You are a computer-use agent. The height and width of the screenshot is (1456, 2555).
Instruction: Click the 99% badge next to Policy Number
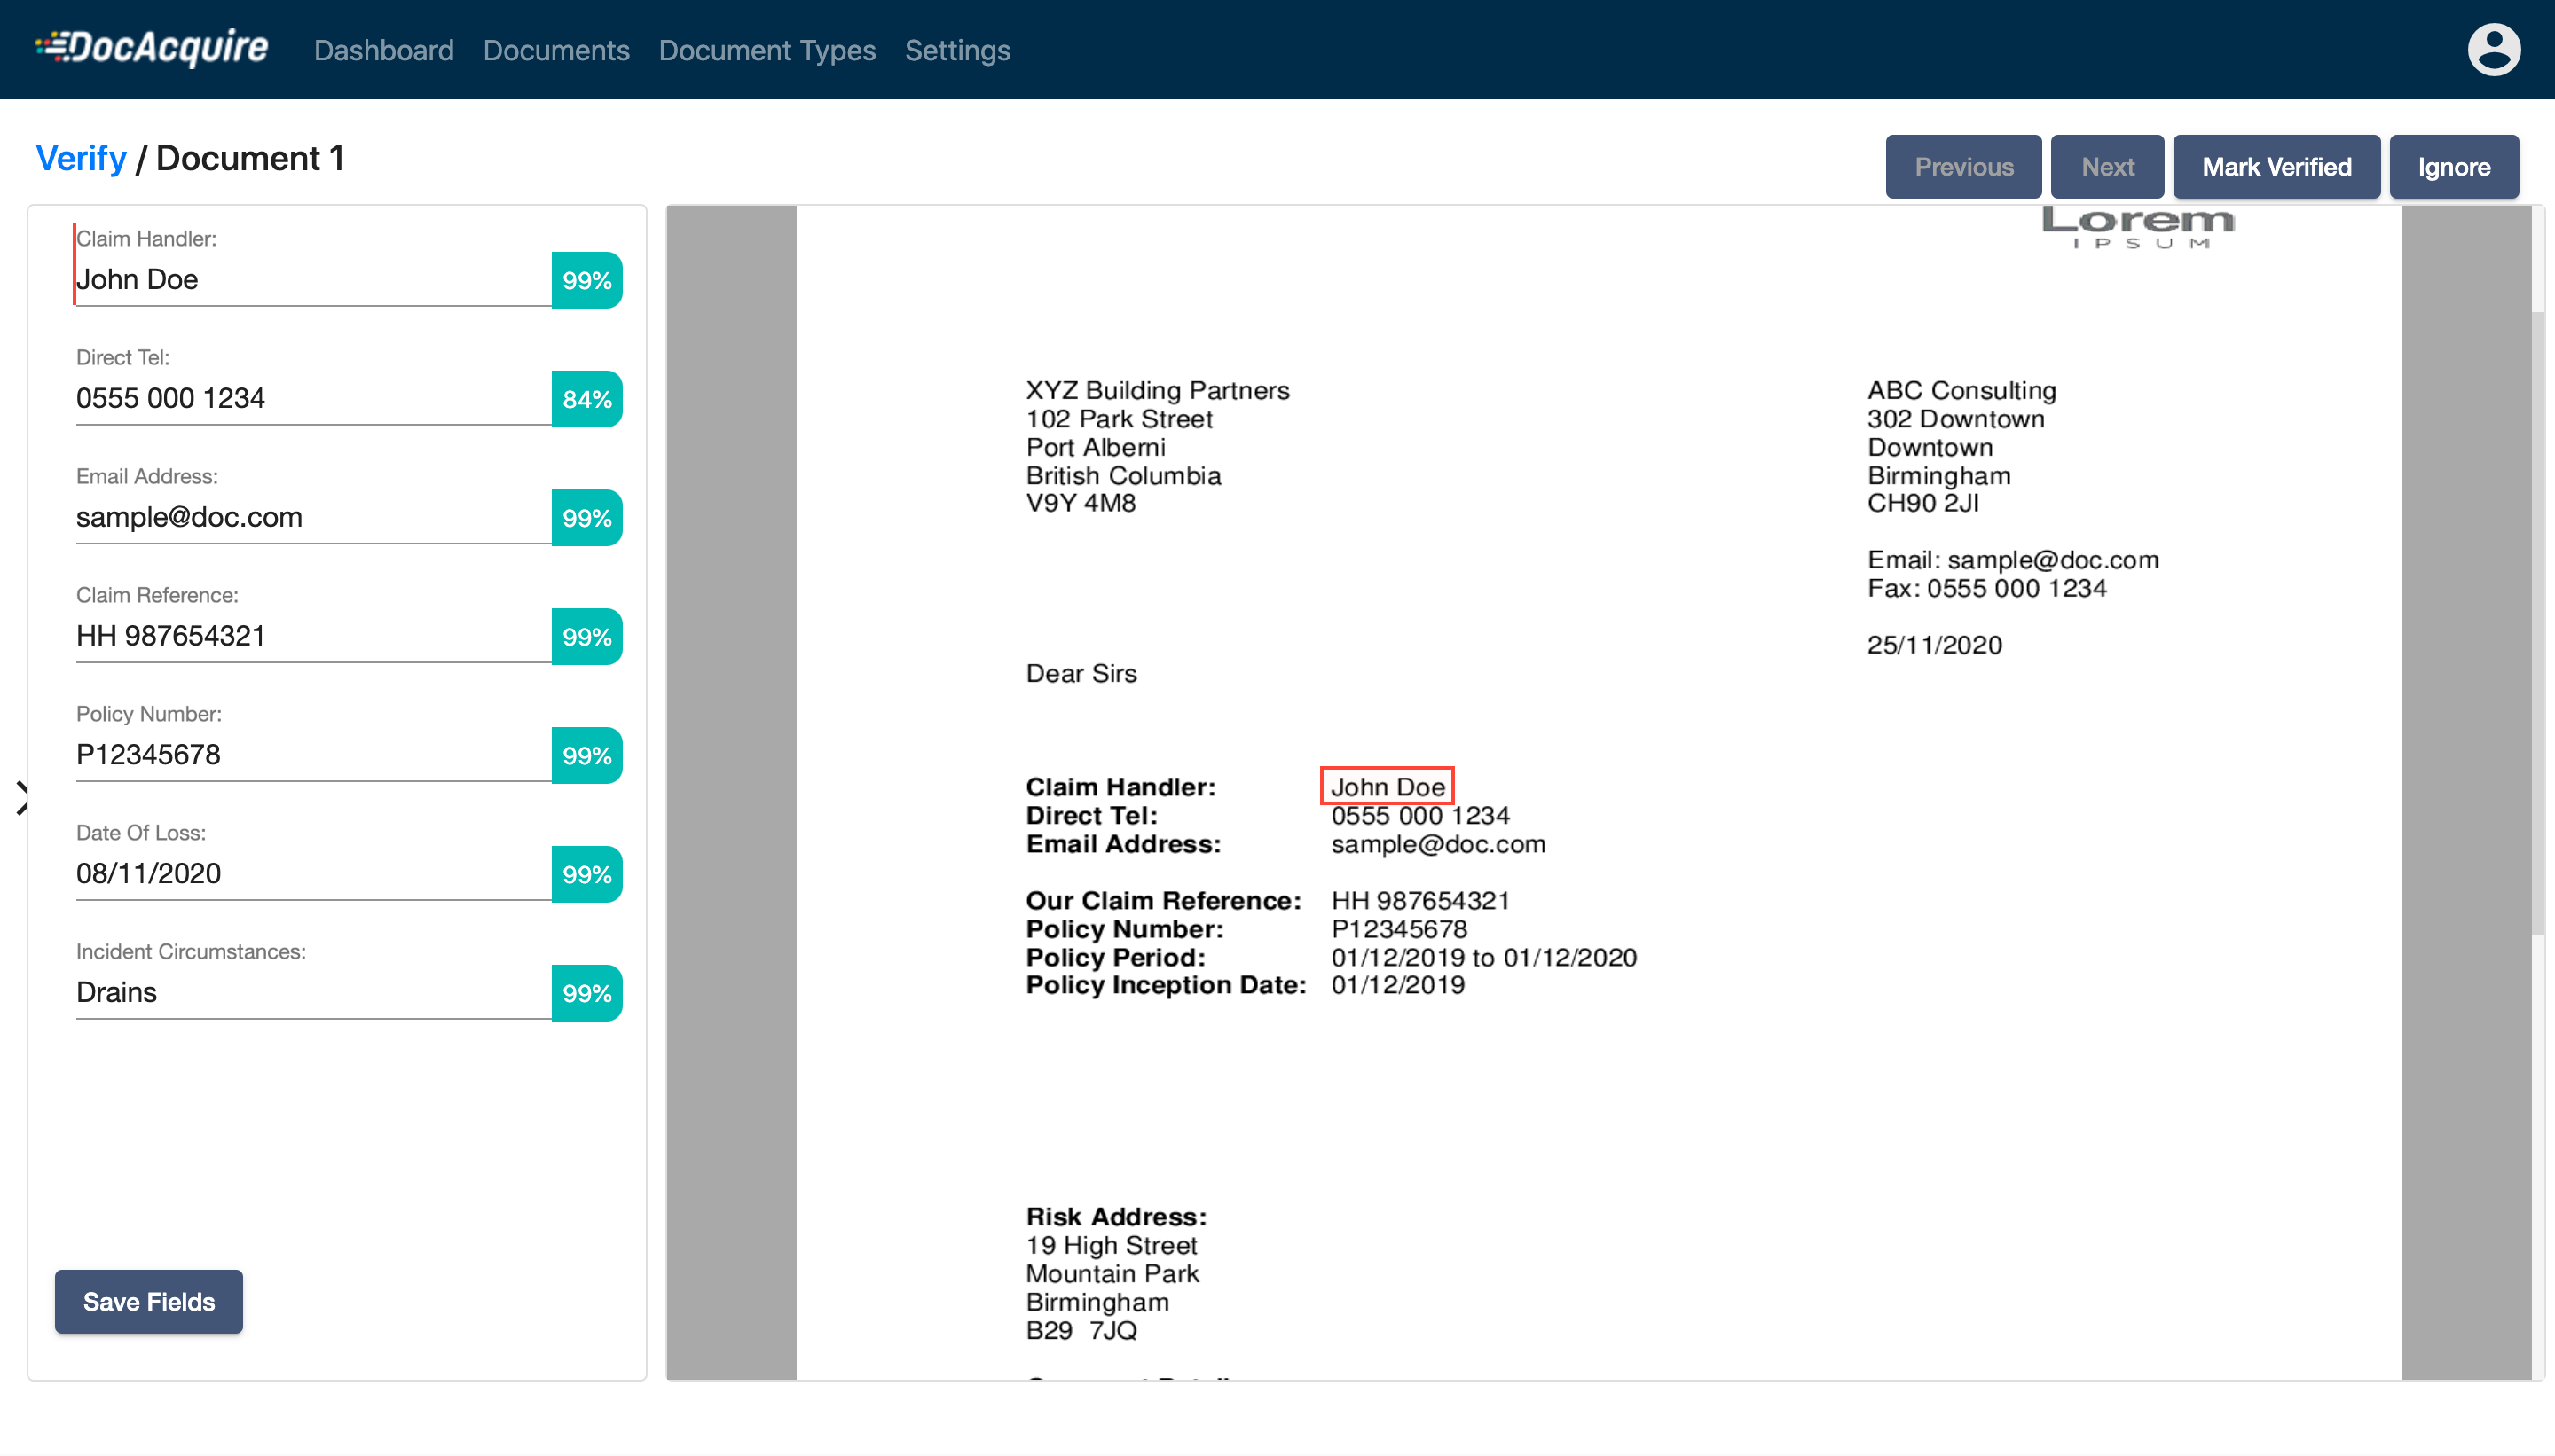tap(586, 755)
